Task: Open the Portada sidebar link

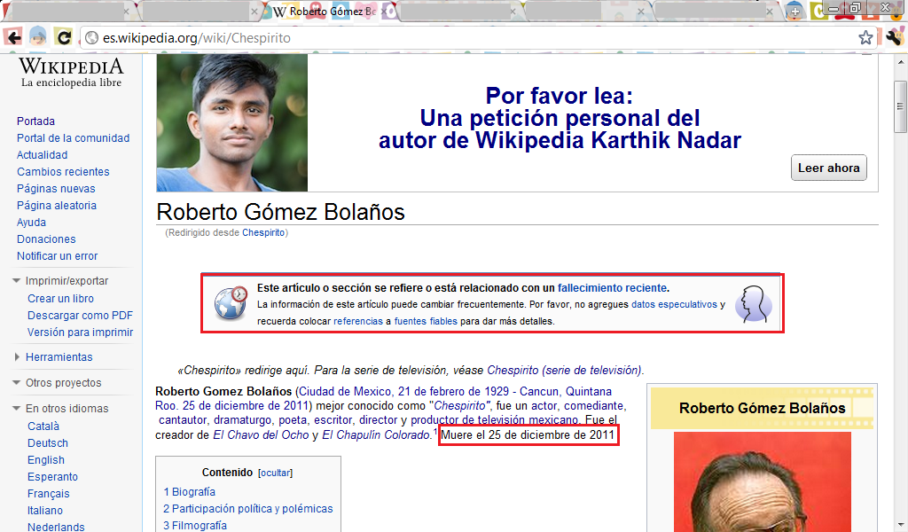Action: pos(35,121)
